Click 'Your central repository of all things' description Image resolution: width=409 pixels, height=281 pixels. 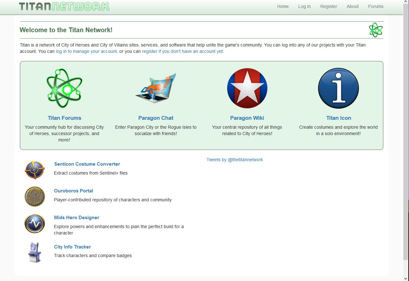tap(247, 130)
